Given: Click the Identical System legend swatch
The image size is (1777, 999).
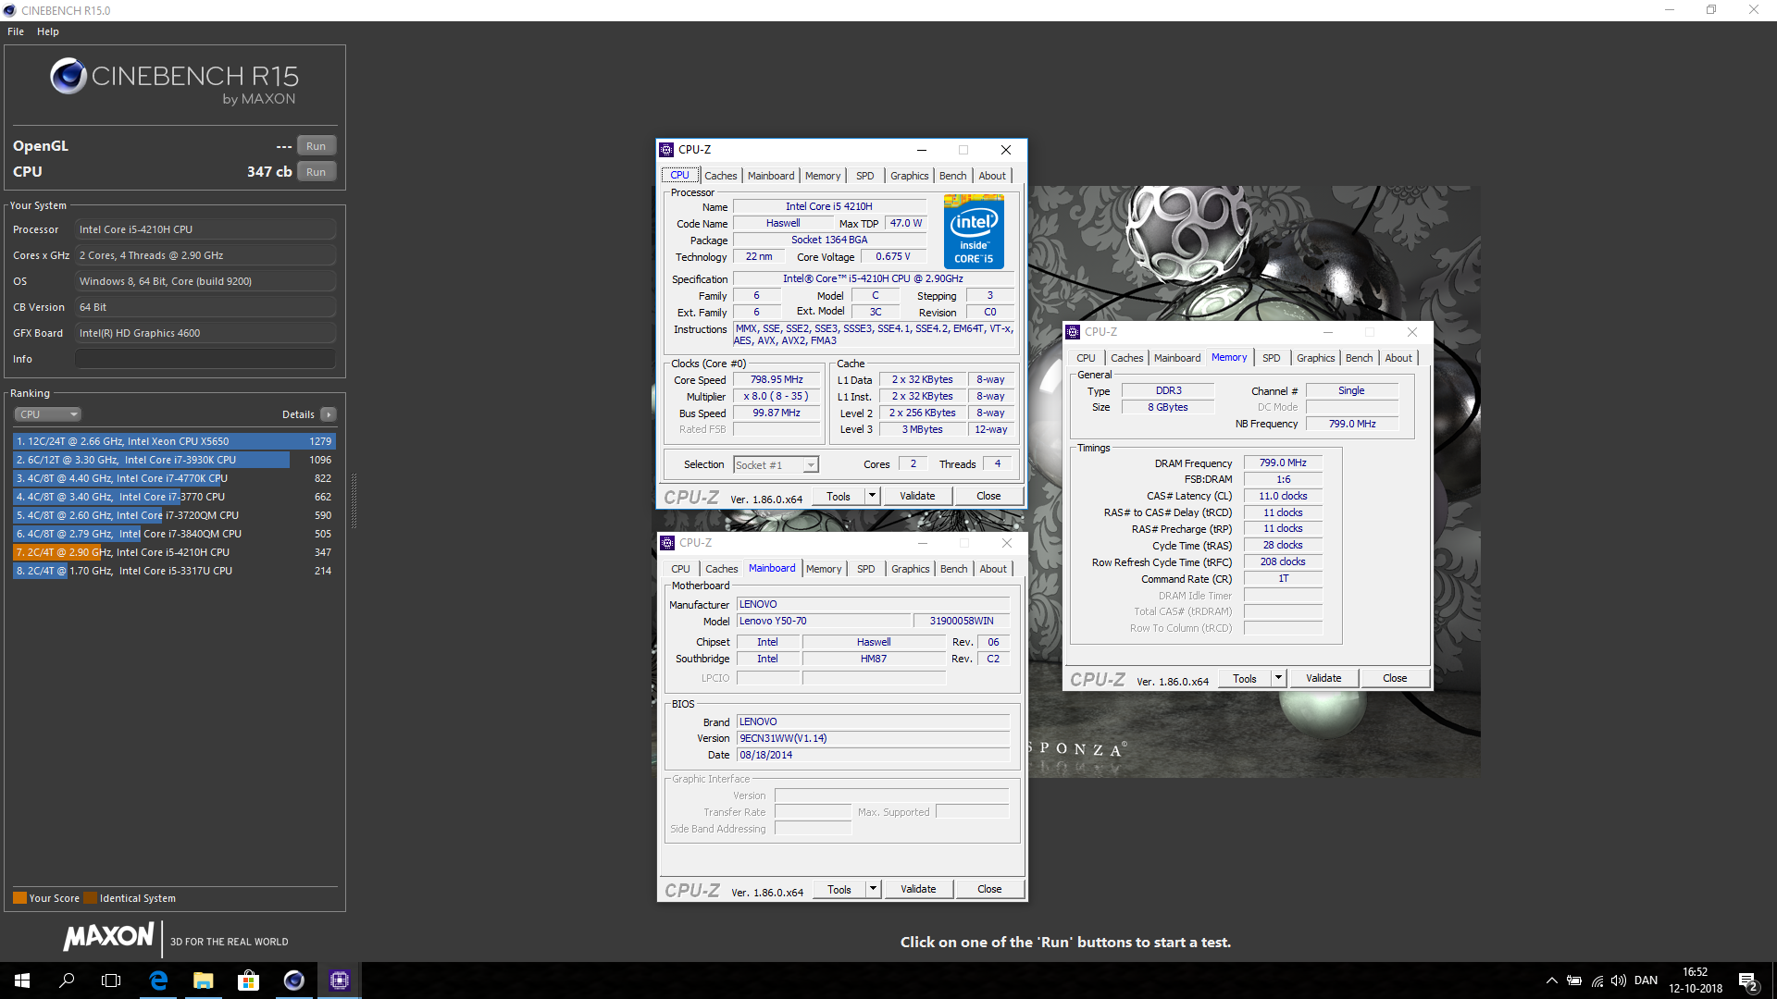Looking at the screenshot, I should click(x=90, y=898).
